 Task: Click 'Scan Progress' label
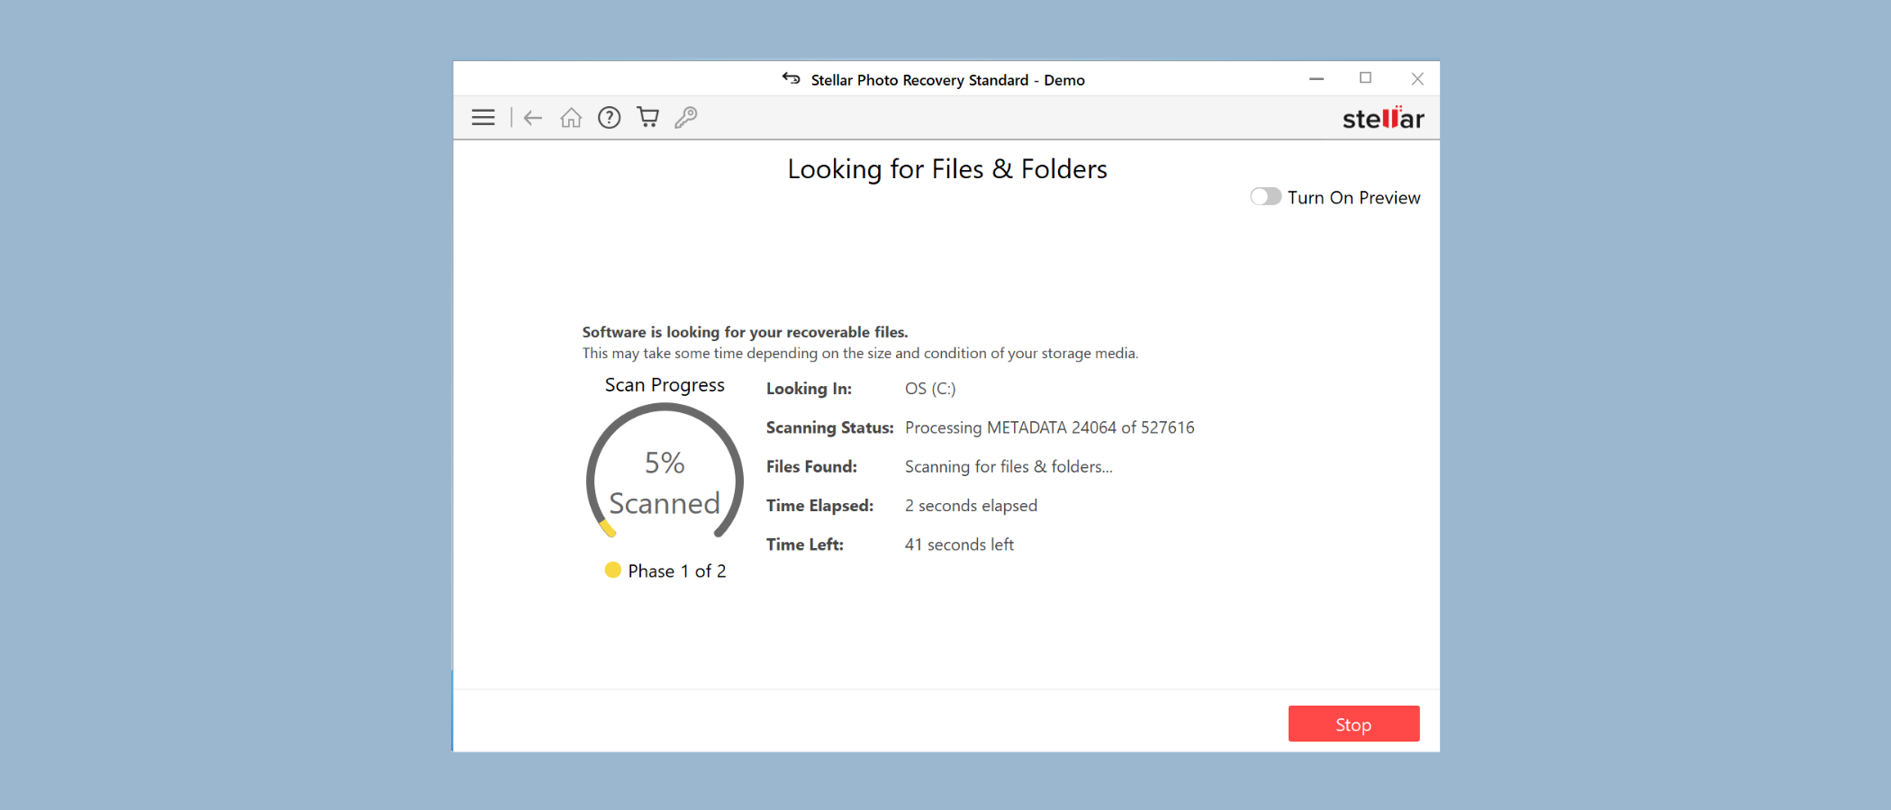pos(665,385)
